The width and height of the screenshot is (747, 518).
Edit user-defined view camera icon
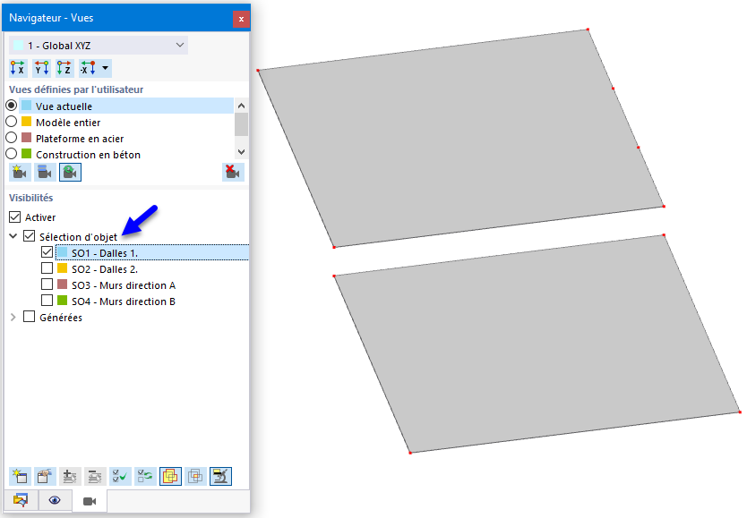coord(45,172)
